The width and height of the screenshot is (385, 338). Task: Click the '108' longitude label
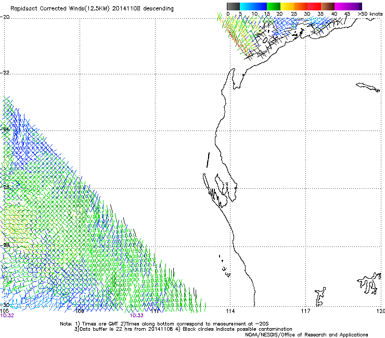click(x=80, y=311)
